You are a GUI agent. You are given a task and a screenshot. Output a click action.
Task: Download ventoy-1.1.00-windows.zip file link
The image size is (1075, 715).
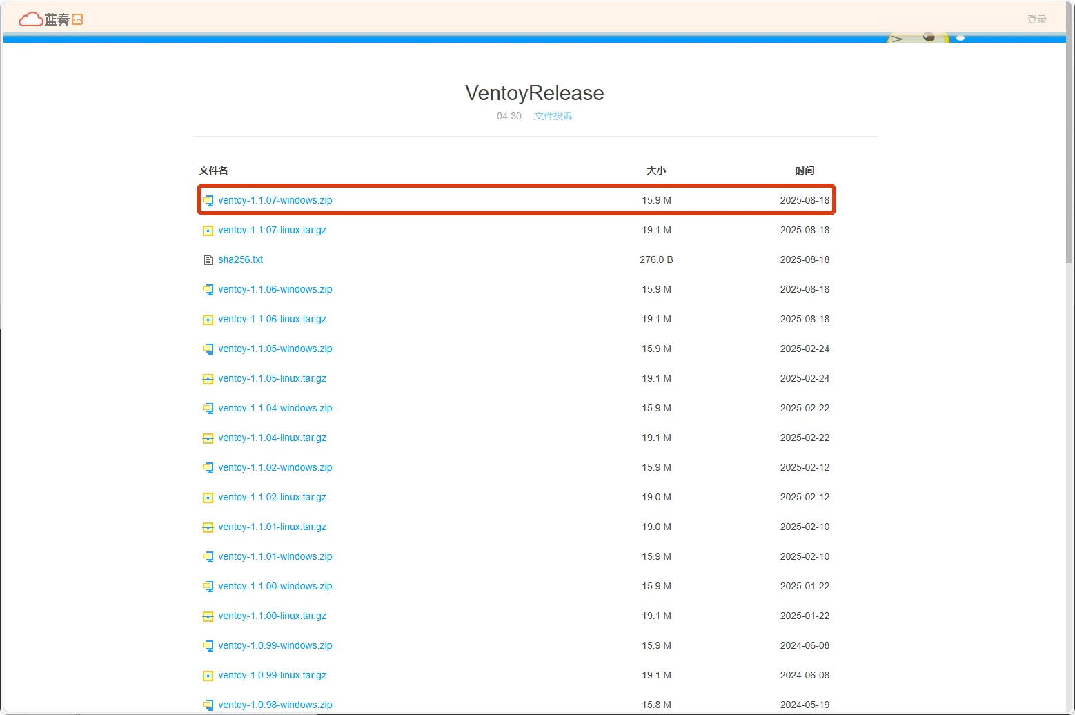point(275,586)
